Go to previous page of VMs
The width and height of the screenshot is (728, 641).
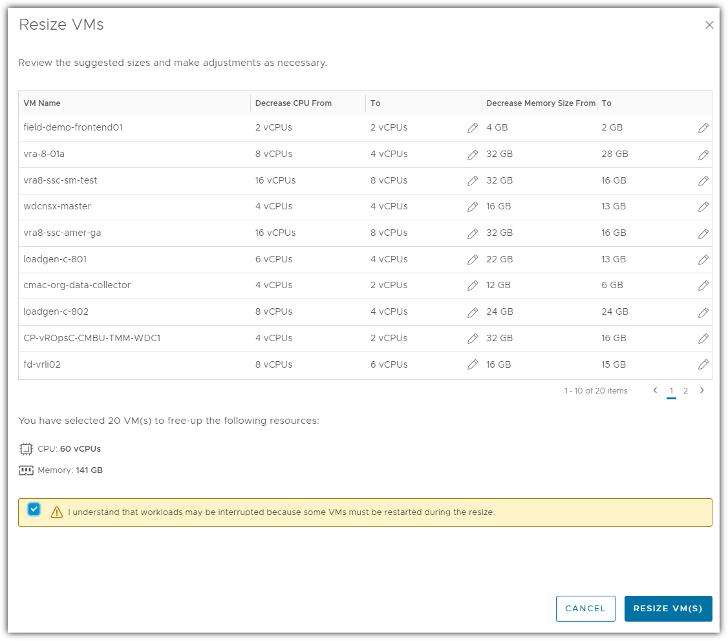point(656,390)
